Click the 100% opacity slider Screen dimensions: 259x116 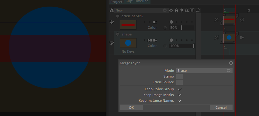182,46
